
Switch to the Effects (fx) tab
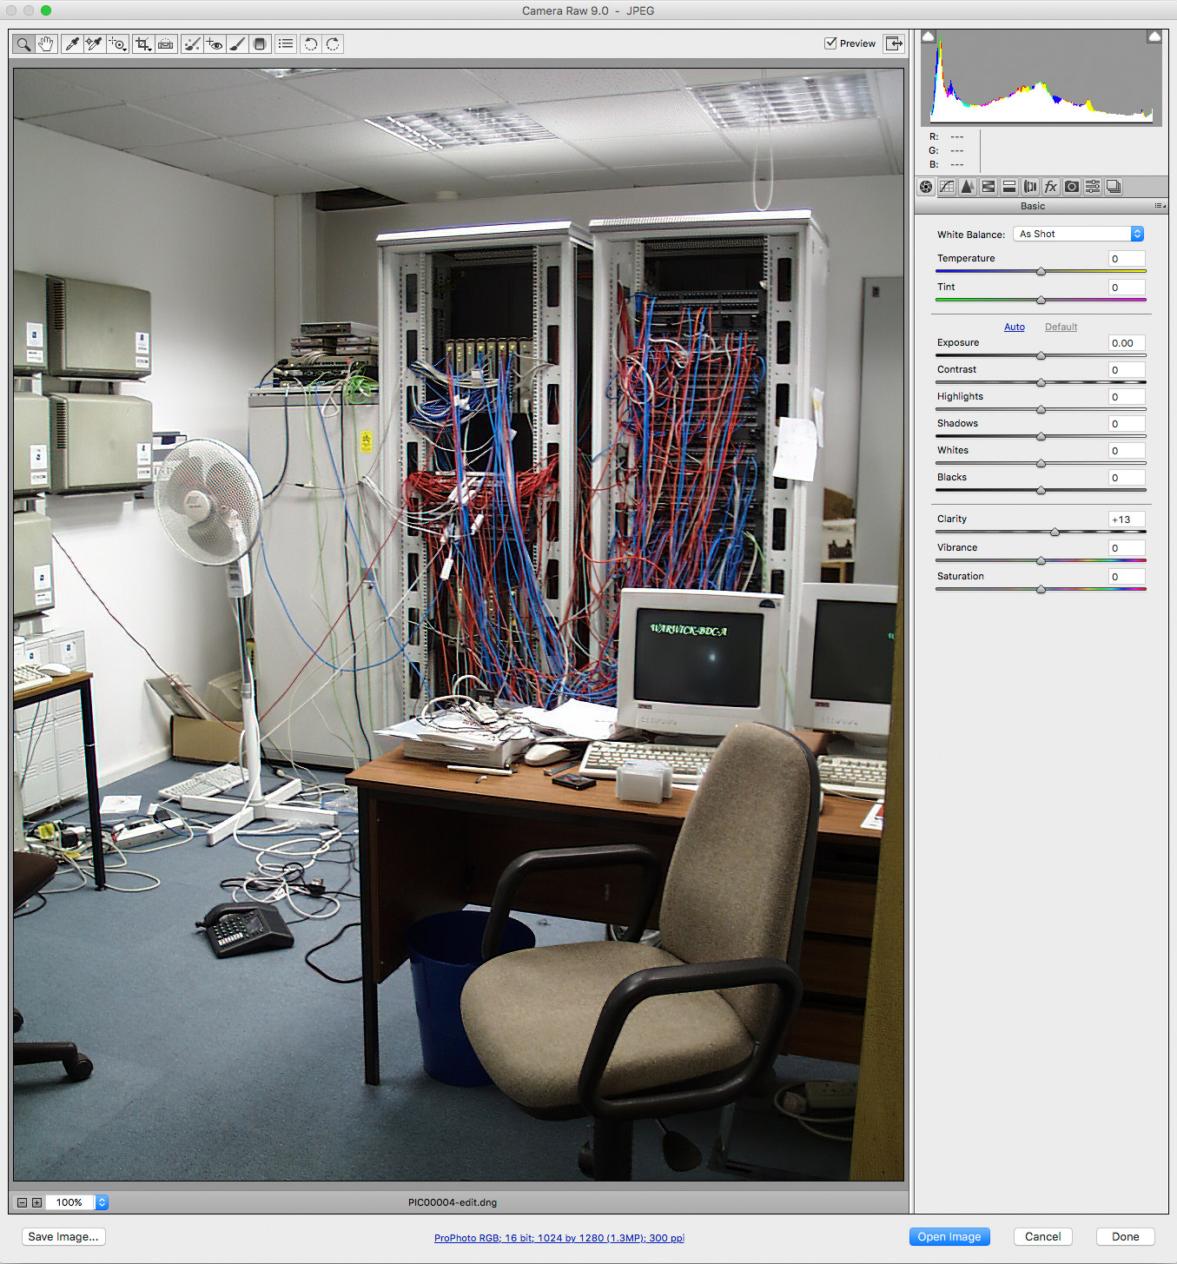click(1051, 187)
